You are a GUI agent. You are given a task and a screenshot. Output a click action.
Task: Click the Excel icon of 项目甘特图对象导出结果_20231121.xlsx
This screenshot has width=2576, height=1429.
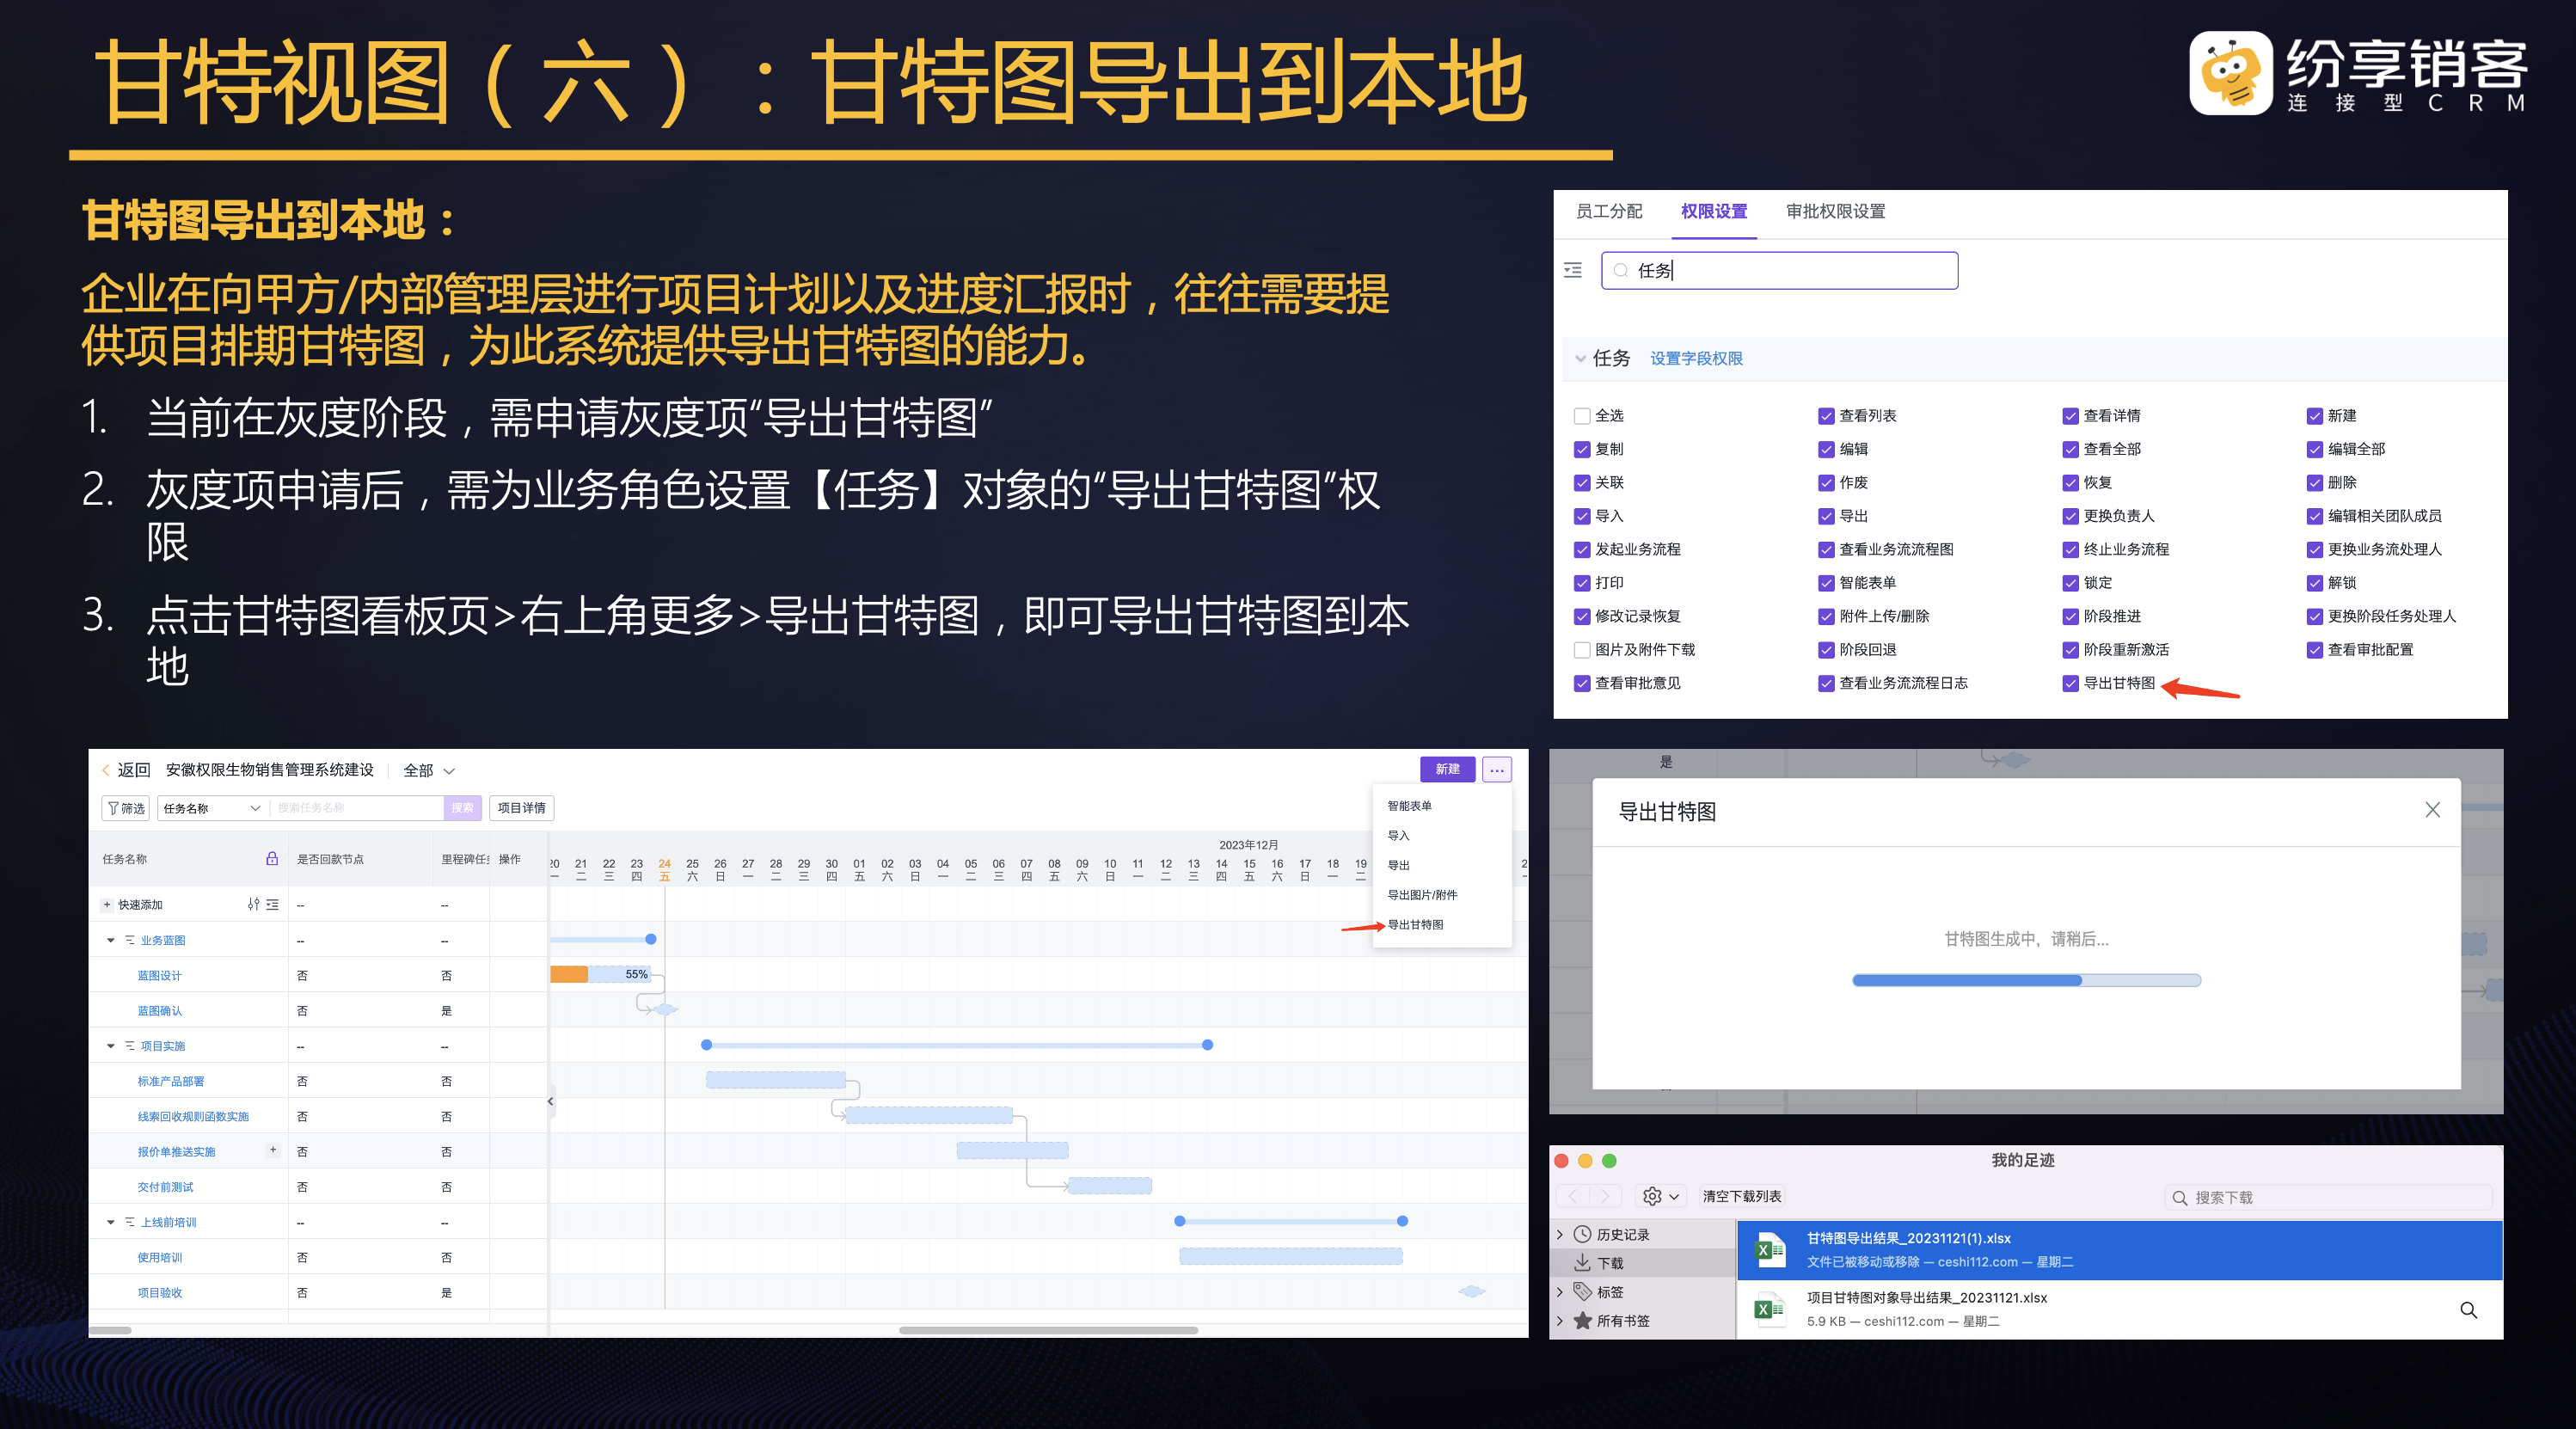tap(1770, 1308)
